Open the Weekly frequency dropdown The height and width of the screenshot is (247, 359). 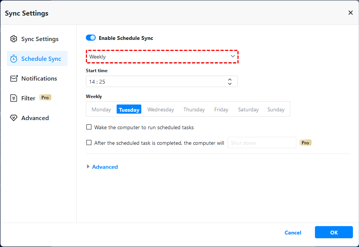162,57
